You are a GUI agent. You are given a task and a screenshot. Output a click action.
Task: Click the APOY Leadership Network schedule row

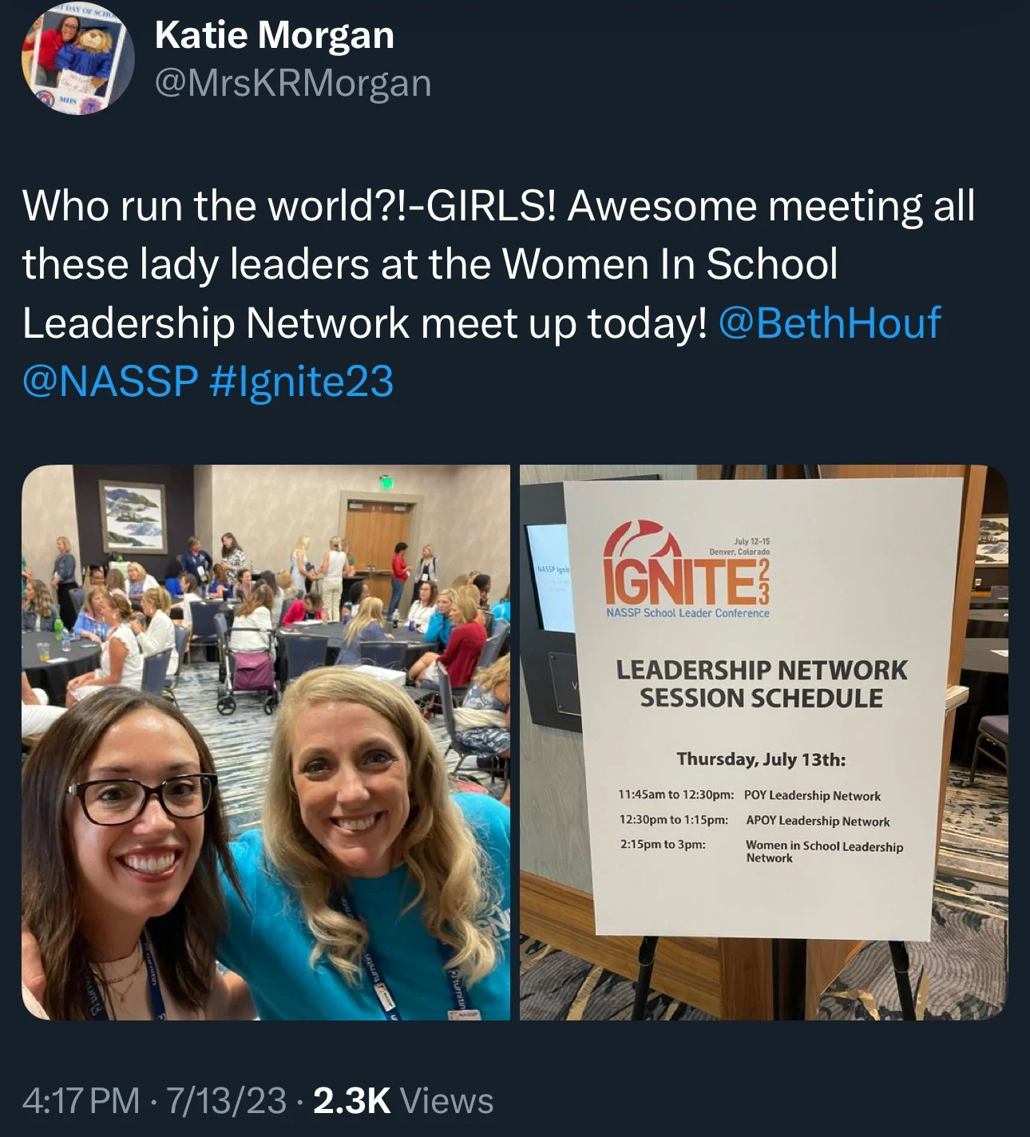pyautogui.click(x=755, y=820)
